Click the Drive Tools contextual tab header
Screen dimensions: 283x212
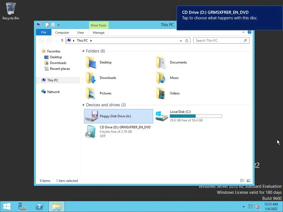click(x=99, y=25)
